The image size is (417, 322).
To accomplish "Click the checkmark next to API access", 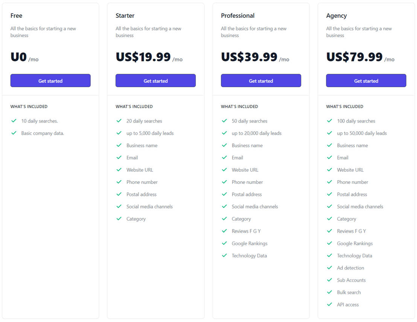I will click(330, 304).
